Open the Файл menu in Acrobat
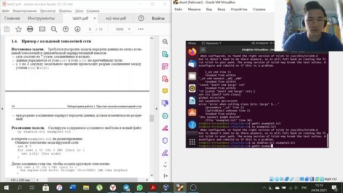This screenshot has height=193, width=343. pyautogui.click(x=5, y=11)
